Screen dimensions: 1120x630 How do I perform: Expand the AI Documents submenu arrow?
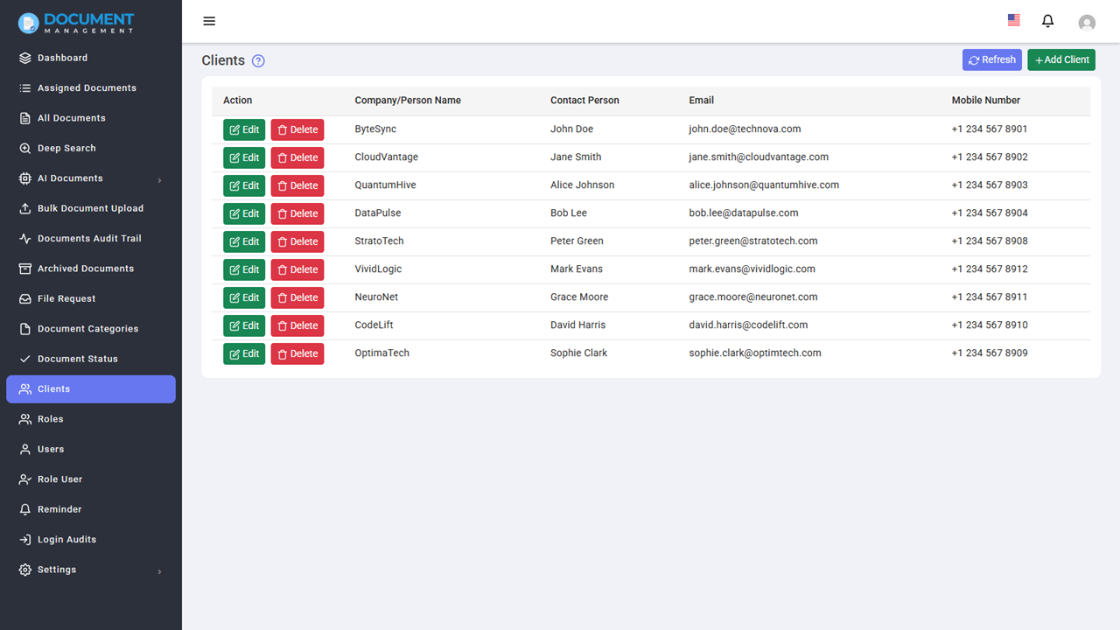[x=159, y=180]
